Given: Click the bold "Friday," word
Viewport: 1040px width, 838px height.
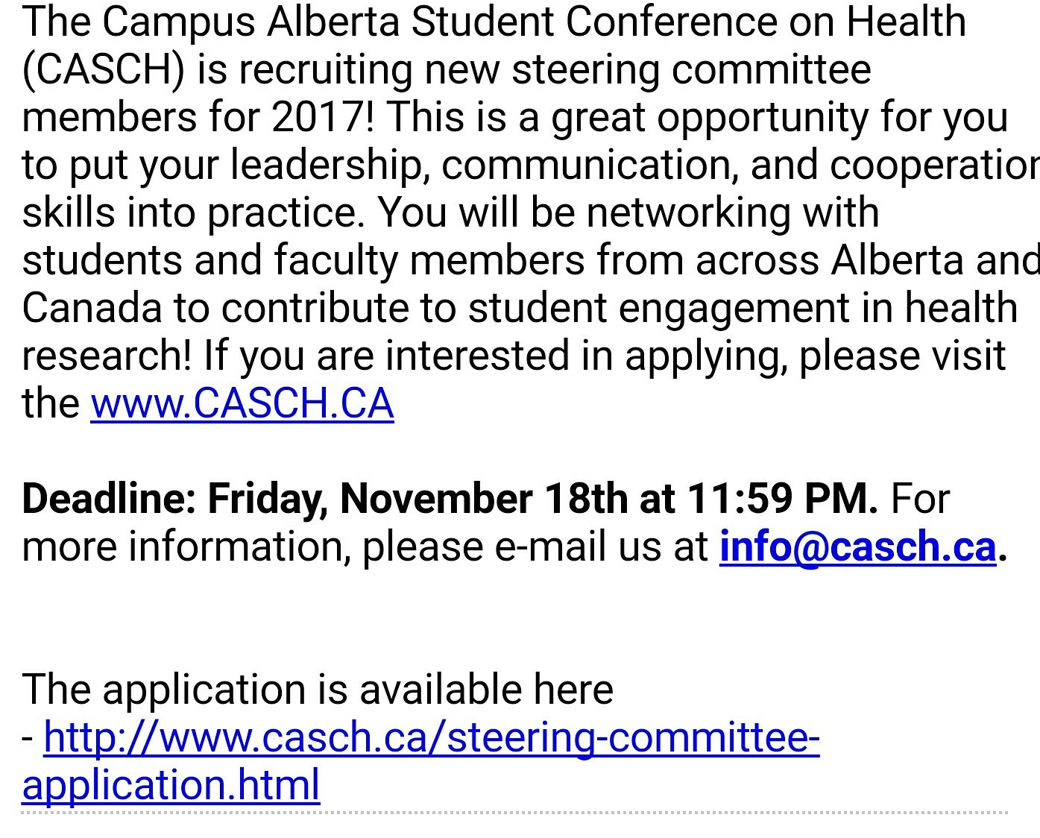Looking at the screenshot, I should (x=268, y=499).
